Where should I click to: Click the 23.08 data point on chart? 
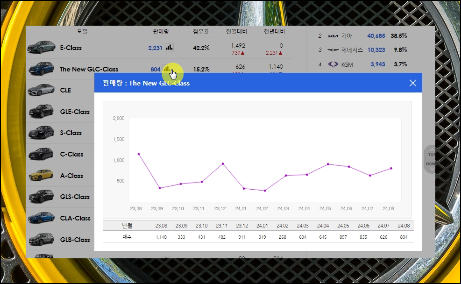(139, 154)
